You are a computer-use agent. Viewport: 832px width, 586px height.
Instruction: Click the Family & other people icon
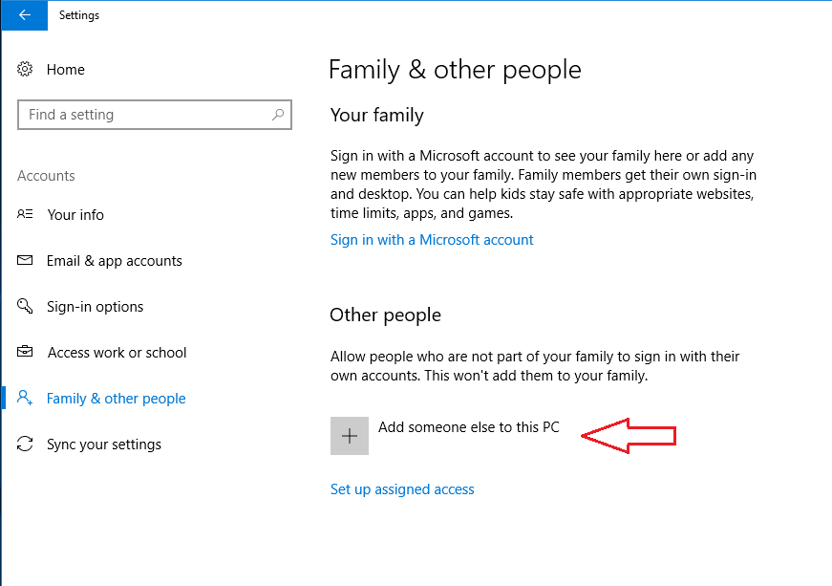25,398
